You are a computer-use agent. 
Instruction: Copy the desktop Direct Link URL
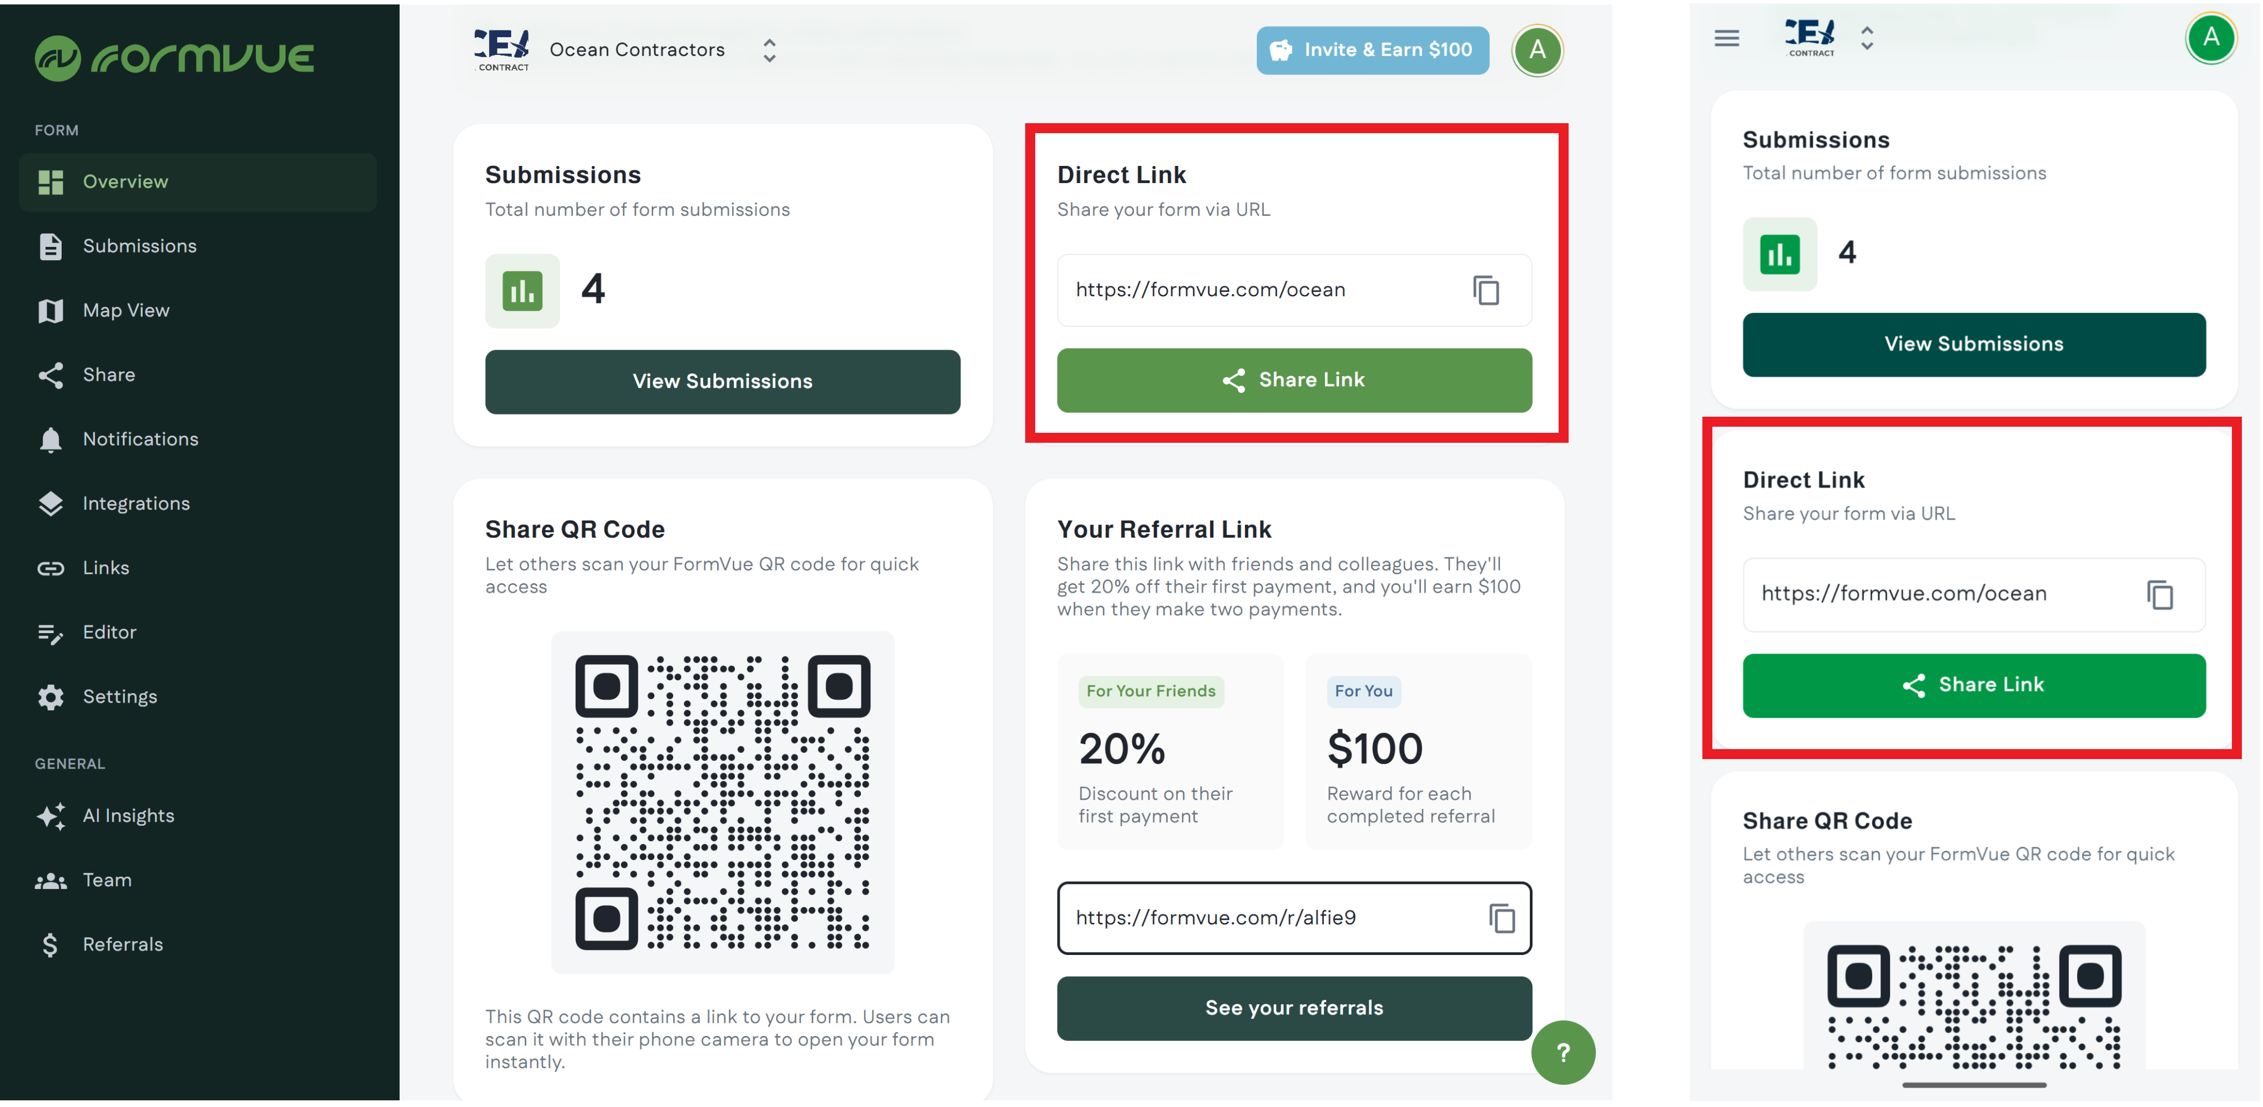point(1485,291)
